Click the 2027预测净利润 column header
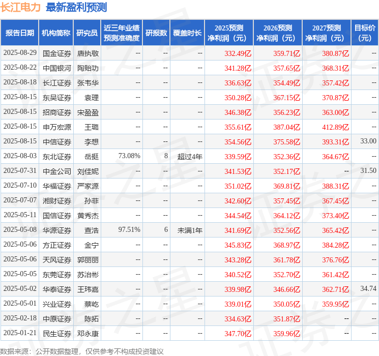The height and width of the screenshot is (356, 379). (327, 33)
